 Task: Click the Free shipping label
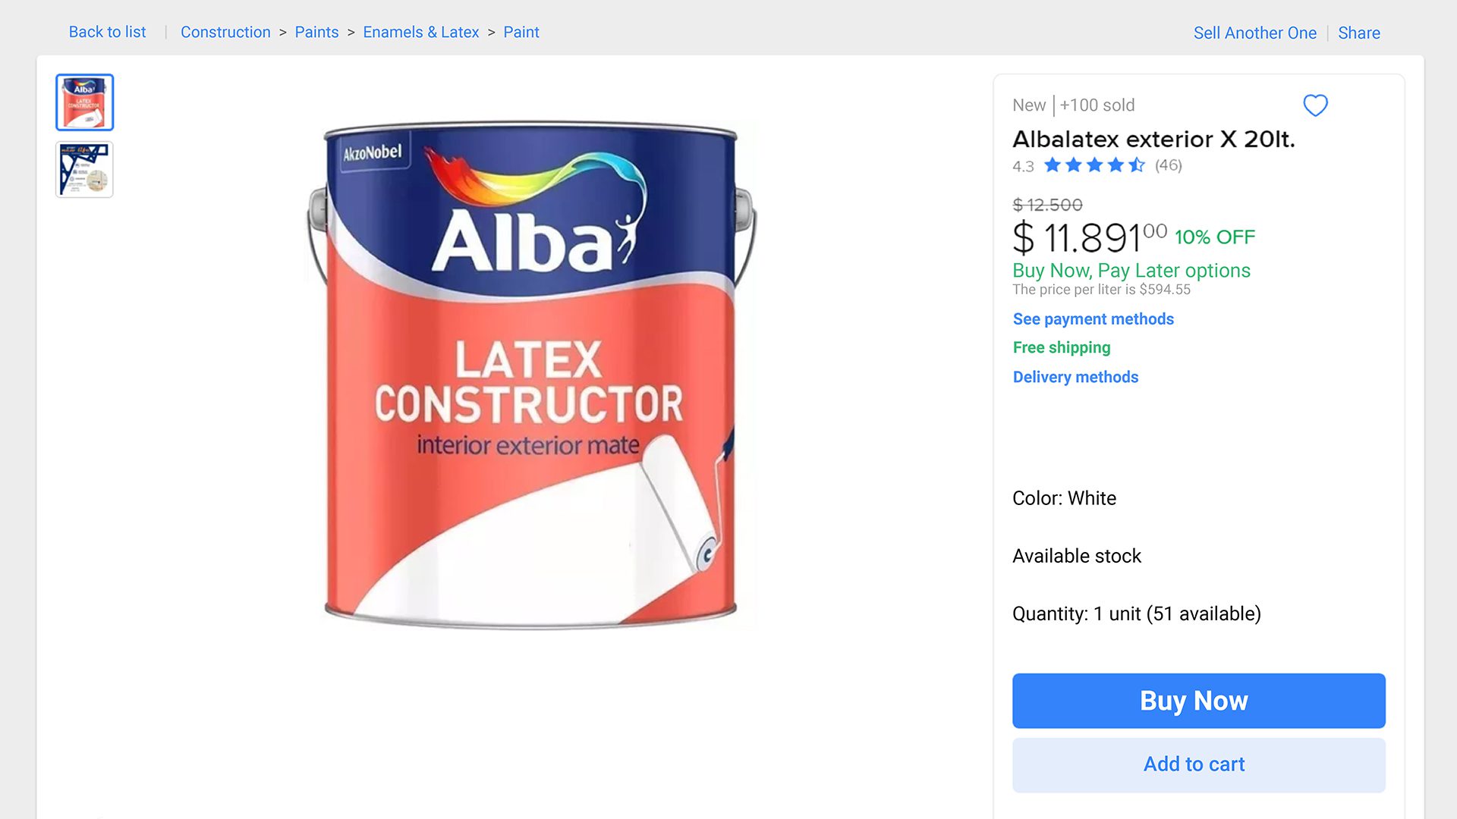pyautogui.click(x=1061, y=347)
